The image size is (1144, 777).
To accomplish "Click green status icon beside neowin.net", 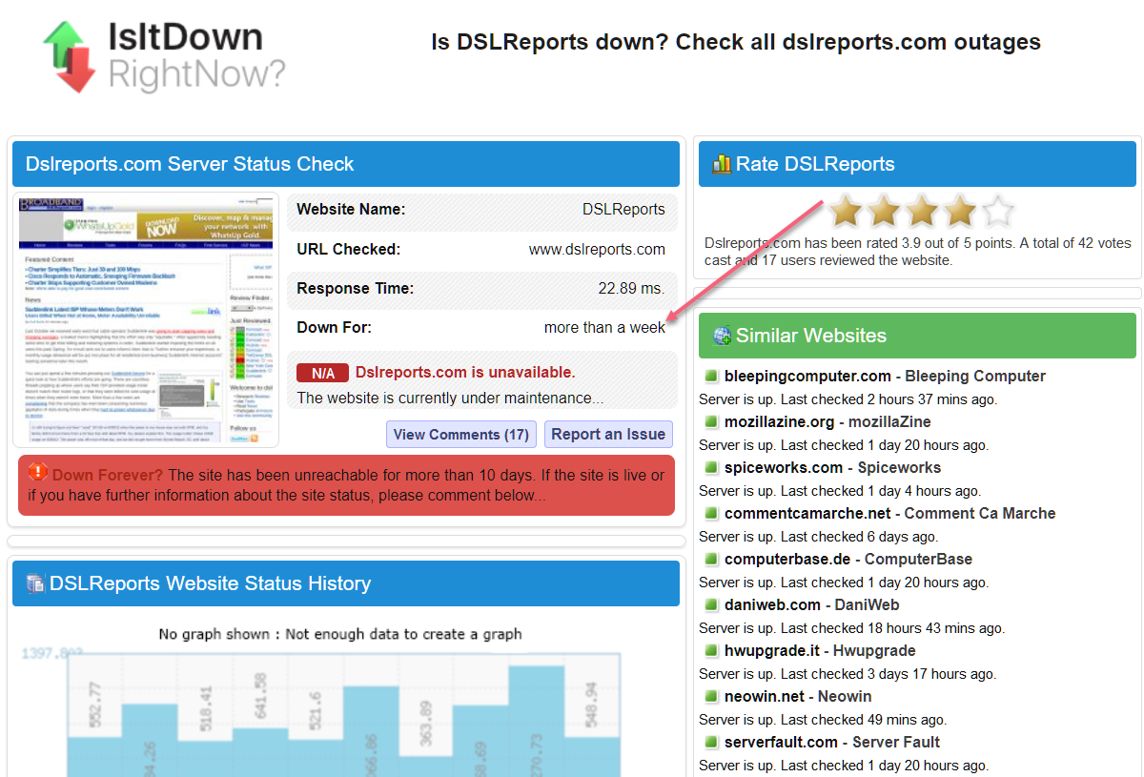I will [710, 696].
